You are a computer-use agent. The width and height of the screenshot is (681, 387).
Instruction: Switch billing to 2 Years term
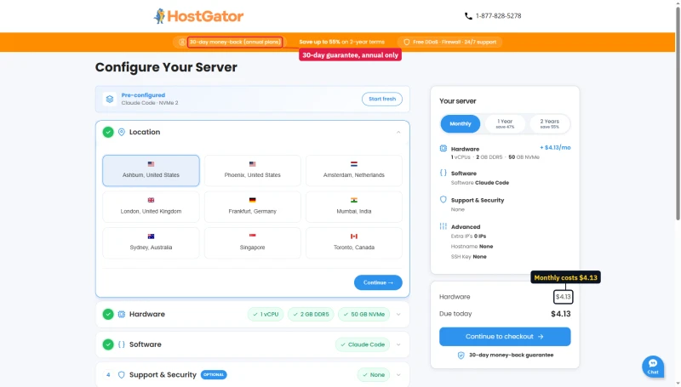pyautogui.click(x=549, y=123)
